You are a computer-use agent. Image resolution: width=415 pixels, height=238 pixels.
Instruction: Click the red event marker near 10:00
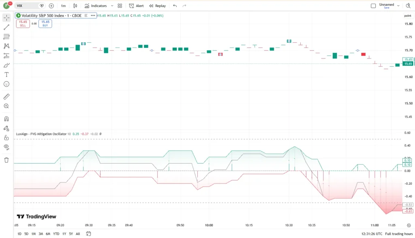pyautogui.click(x=220, y=54)
